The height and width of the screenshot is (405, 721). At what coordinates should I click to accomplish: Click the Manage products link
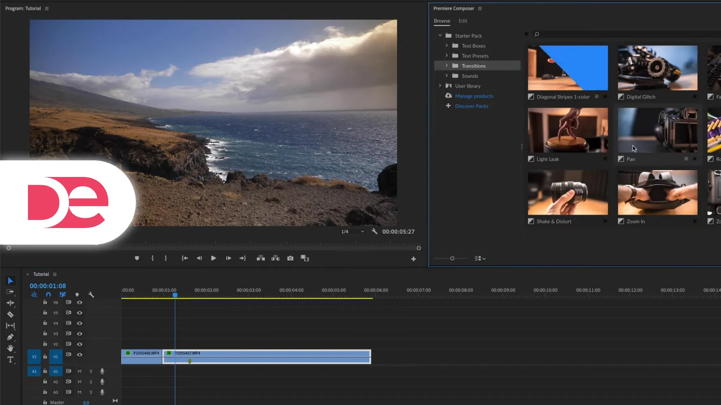click(474, 96)
